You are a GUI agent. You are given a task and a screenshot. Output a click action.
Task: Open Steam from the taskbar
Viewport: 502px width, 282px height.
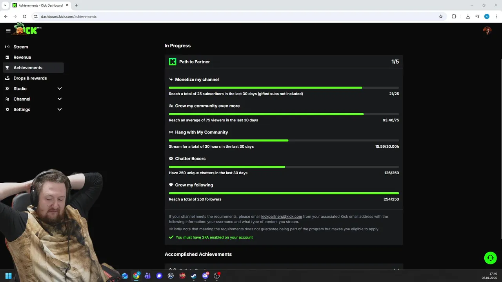(193, 276)
